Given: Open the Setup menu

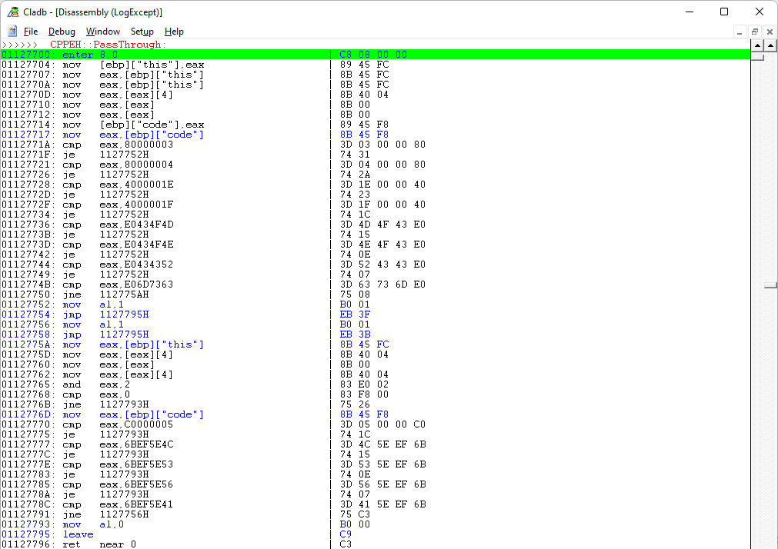Looking at the screenshot, I should [x=142, y=32].
